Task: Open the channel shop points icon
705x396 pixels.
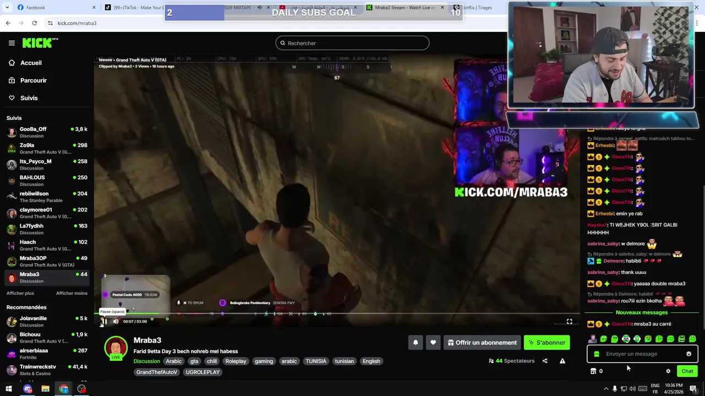Action: coord(594,371)
